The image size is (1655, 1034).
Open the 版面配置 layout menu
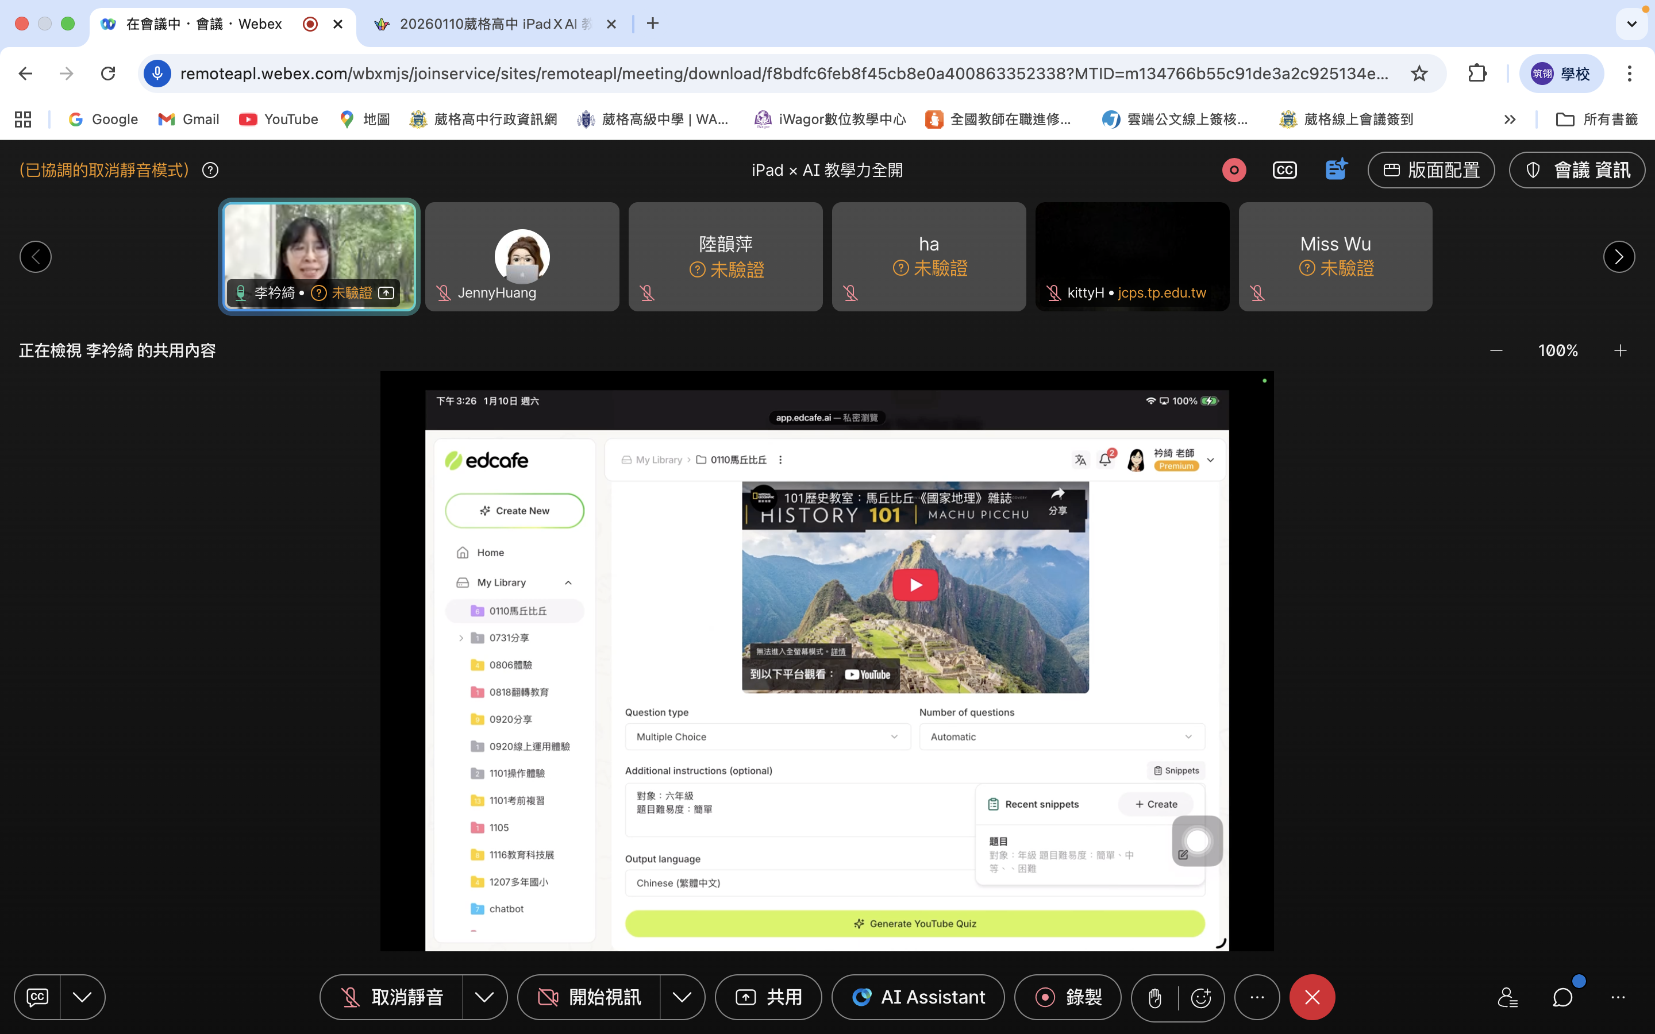point(1431,170)
